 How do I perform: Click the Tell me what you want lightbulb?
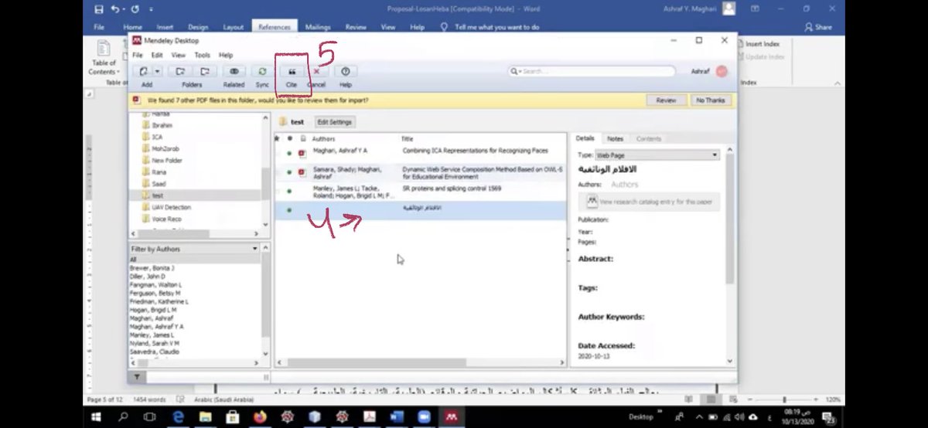(x=444, y=27)
